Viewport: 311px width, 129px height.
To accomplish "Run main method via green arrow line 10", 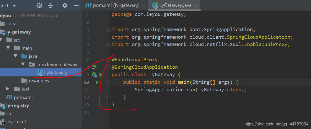I will (97, 82).
